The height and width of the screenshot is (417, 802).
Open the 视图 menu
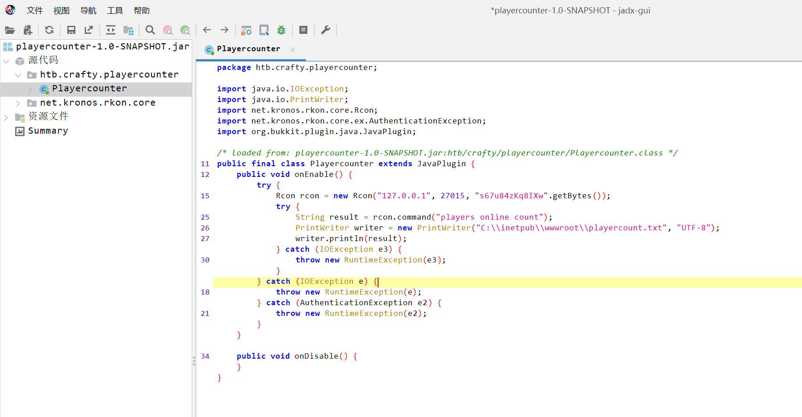62,10
